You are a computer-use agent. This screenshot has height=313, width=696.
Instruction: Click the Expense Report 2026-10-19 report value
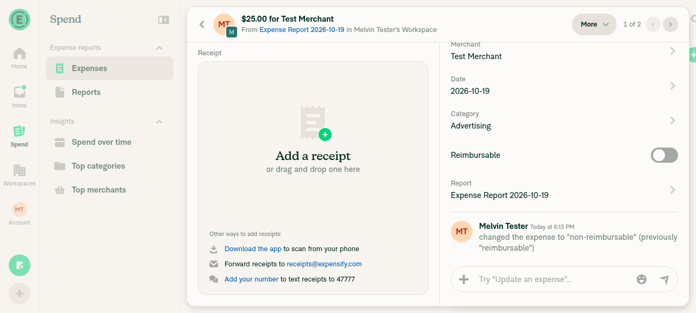(500, 195)
